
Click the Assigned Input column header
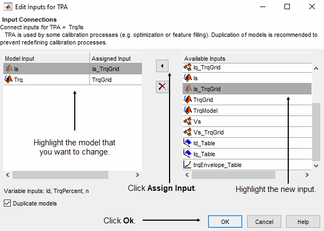pyautogui.click(x=116, y=59)
